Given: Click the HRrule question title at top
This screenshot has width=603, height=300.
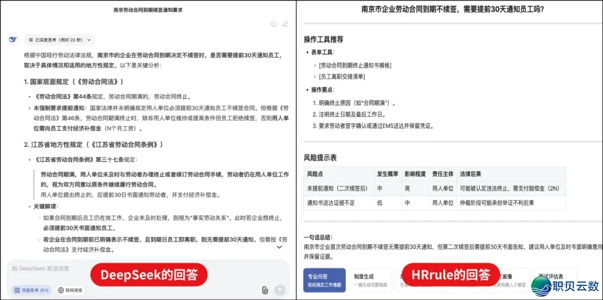Looking at the screenshot, I should (x=453, y=9).
